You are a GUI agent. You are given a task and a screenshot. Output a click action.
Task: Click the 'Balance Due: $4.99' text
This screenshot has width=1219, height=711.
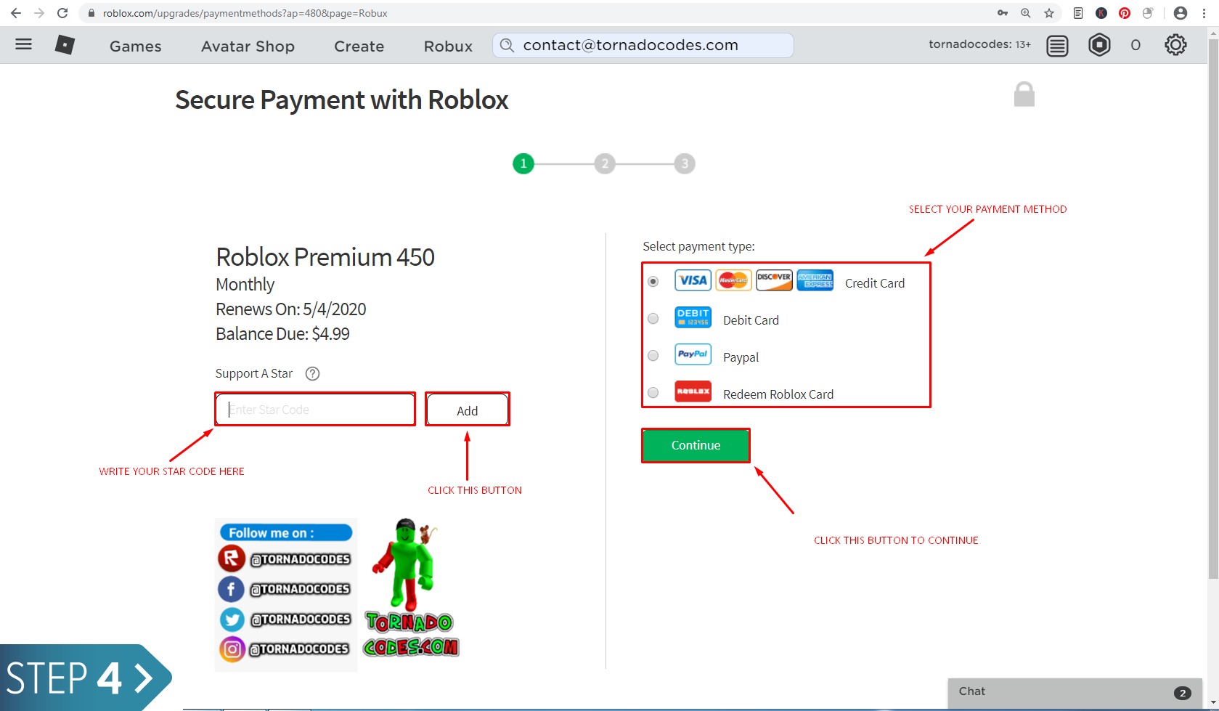click(x=282, y=334)
